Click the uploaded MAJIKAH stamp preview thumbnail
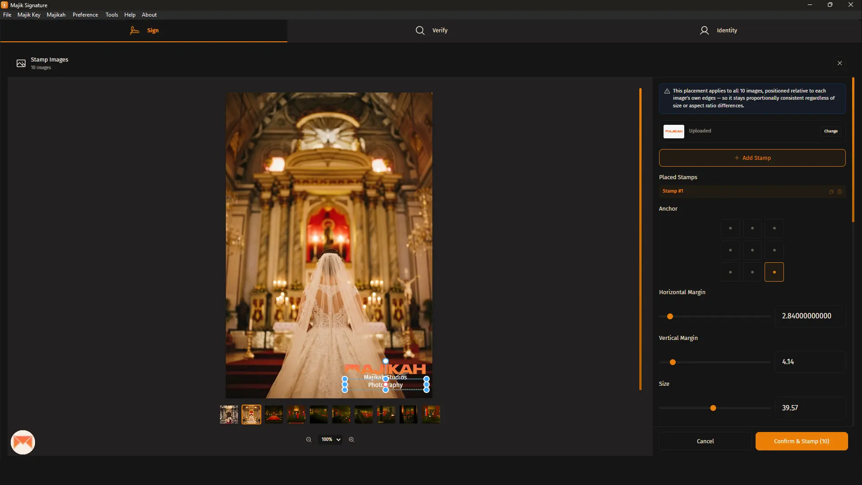862x485 pixels. coord(674,131)
